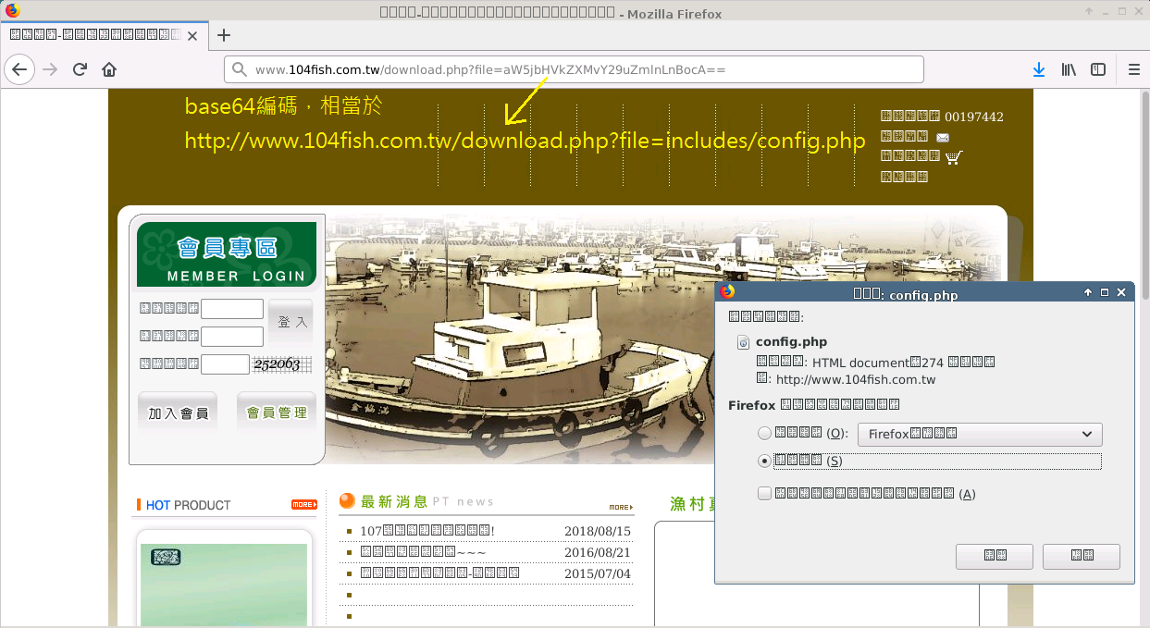Click the first member login input field
The image size is (1150, 628).
click(x=232, y=309)
